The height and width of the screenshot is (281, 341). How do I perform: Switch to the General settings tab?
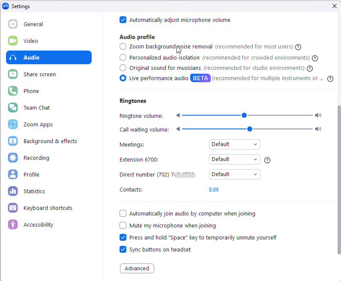[33, 24]
